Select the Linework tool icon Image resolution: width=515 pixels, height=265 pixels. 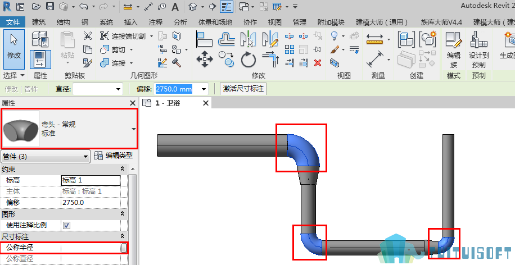pyautogui.click(x=354, y=49)
